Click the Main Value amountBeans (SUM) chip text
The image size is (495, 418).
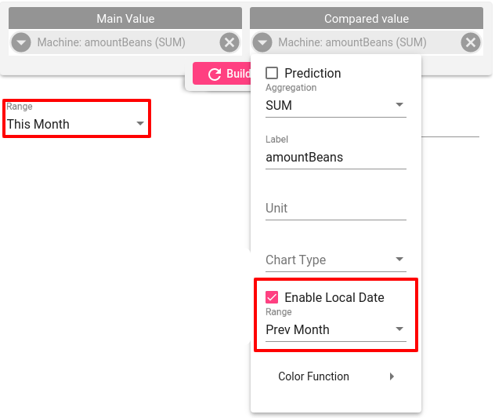click(111, 42)
